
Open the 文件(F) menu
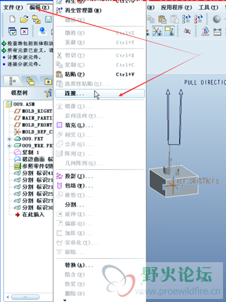click(13, 8)
